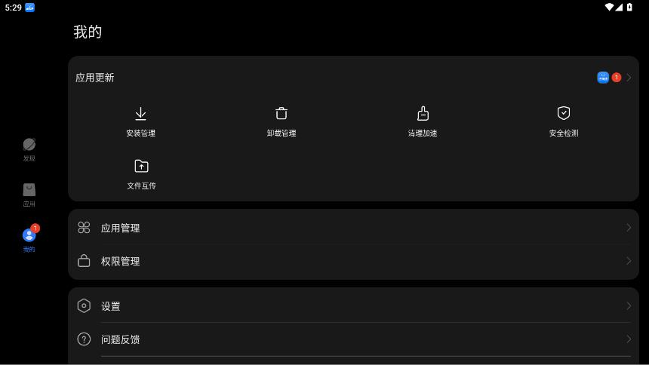
Task: Click the 设置 hexagon icon
Action: (x=84, y=306)
